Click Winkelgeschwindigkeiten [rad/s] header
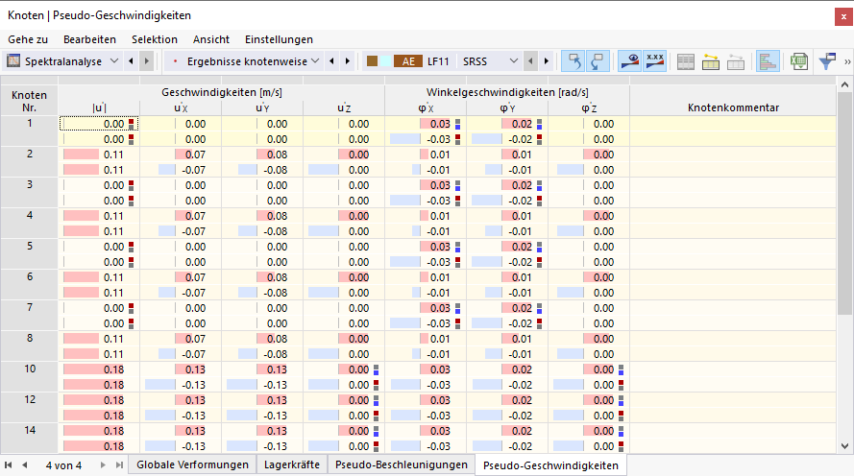 pos(507,92)
